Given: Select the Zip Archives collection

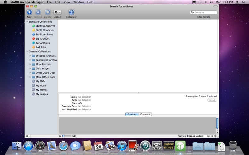Looking at the screenshot, I should 43,39.
